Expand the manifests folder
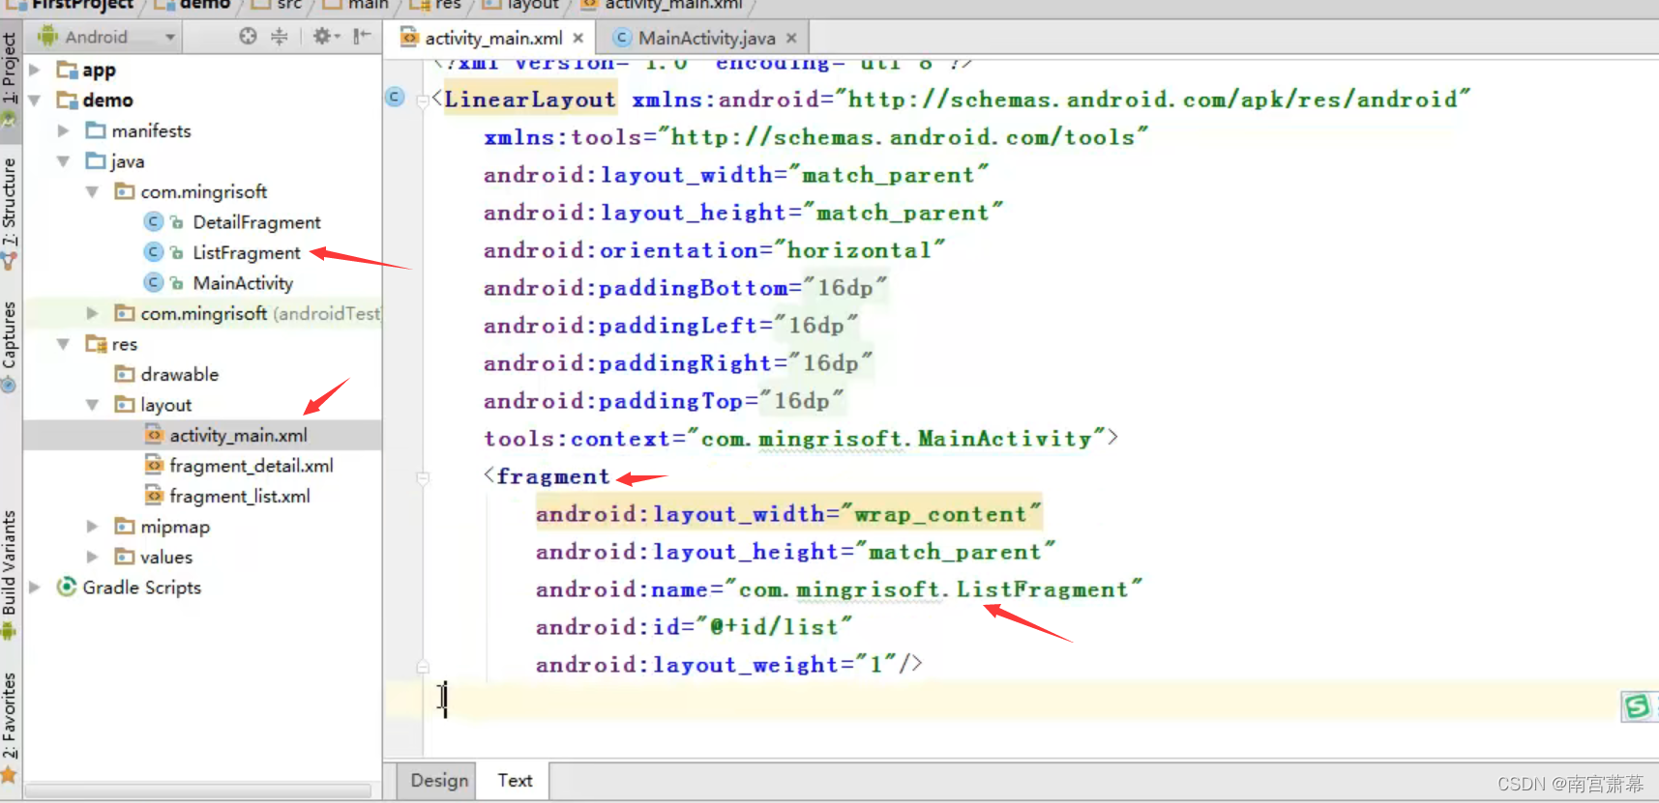1659x803 pixels. [x=63, y=130]
